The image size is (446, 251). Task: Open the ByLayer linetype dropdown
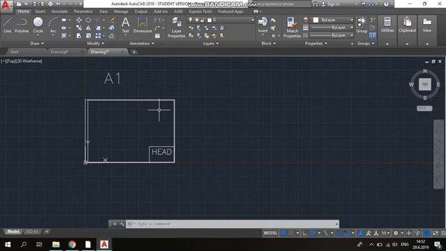point(332,36)
